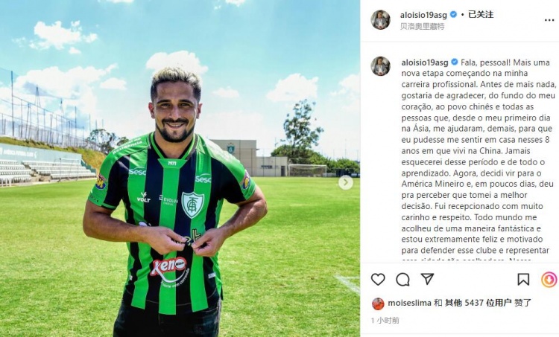Open the three-dot more options menu
Screen dimensions: 559x337
pyautogui.click(x=549, y=20)
